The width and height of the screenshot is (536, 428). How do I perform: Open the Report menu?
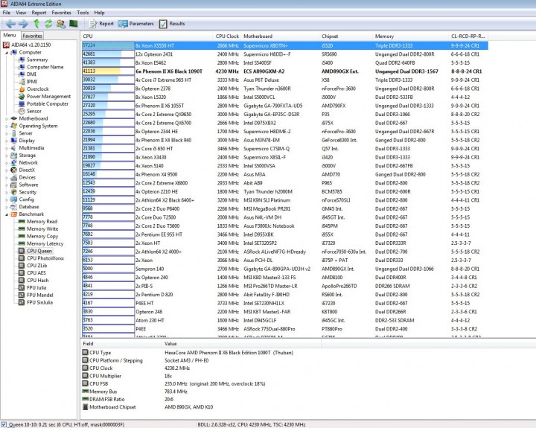(39, 13)
